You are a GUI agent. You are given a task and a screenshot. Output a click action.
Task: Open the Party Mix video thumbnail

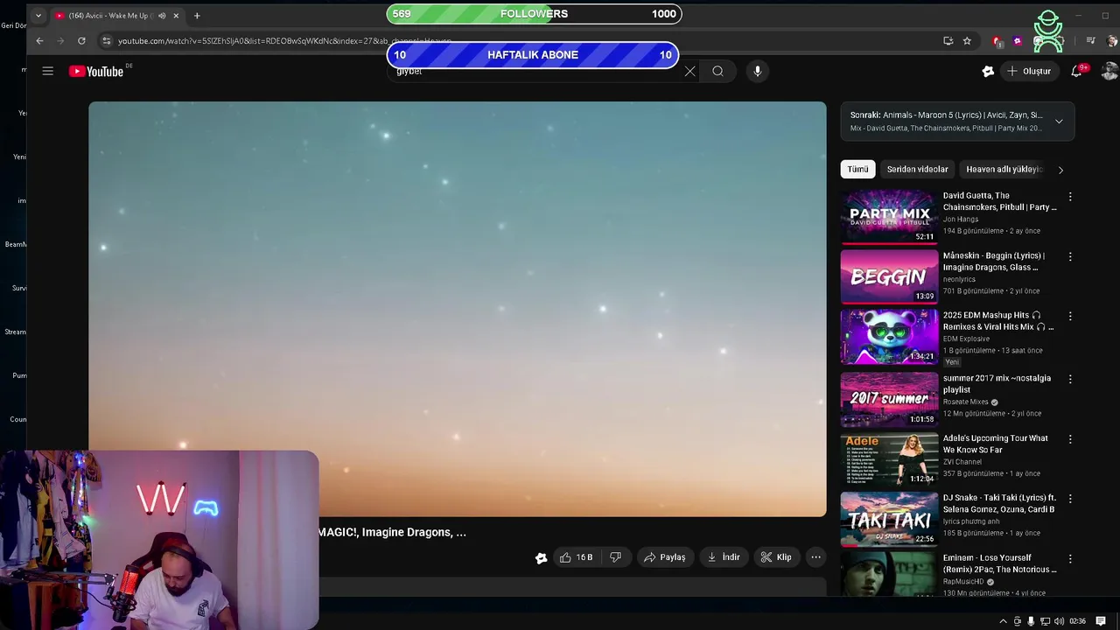pos(889,216)
